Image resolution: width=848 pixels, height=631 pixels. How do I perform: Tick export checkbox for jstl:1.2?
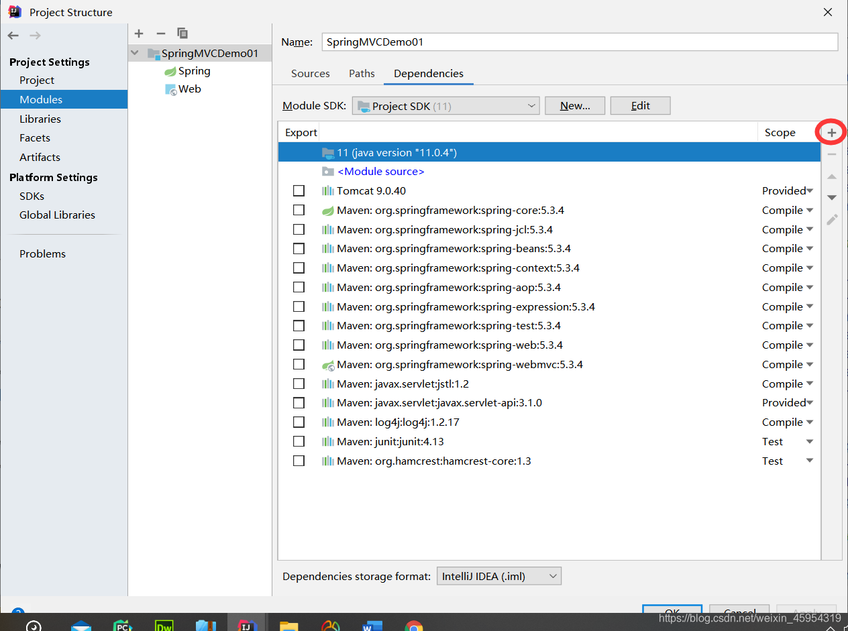pos(299,384)
